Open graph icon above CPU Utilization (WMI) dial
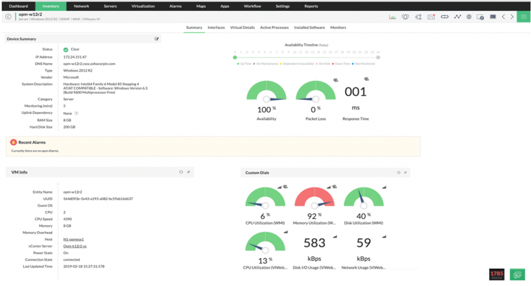The image size is (531, 286). pos(280,187)
